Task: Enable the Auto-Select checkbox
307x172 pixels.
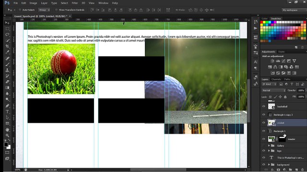Action: (x=20, y=10)
